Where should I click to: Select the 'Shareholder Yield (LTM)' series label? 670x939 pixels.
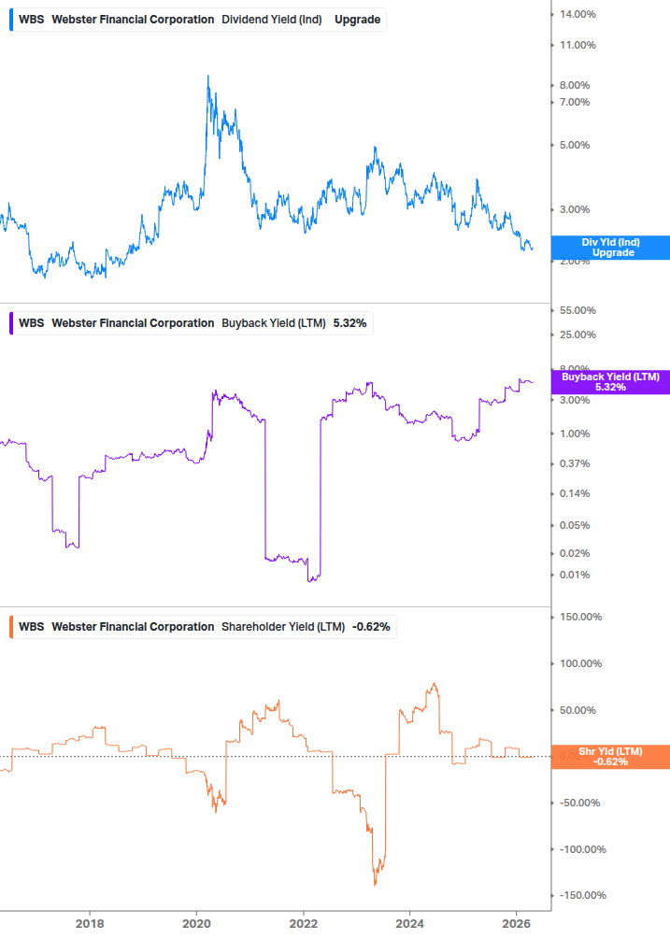[285, 627]
